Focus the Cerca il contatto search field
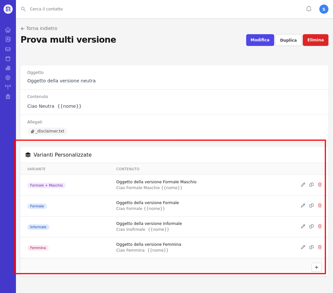Image resolution: width=333 pixels, height=293 pixels. click(46, 9)
